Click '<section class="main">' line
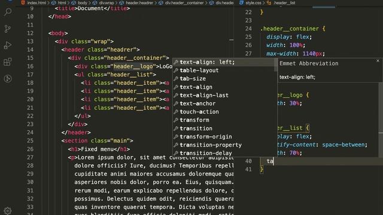 97,141
